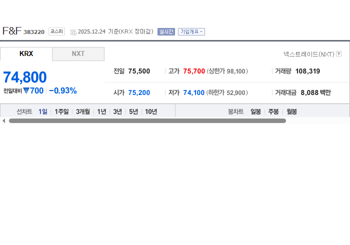Screen dimensions: 350x245
Task: Click the horizontal scrollbar thumb
Action: coord(147,120)
